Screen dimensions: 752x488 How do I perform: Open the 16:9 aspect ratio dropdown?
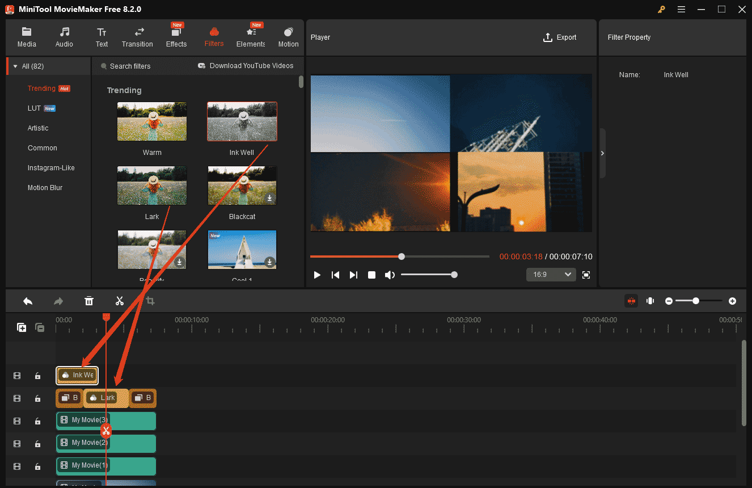tap(551, 275)
